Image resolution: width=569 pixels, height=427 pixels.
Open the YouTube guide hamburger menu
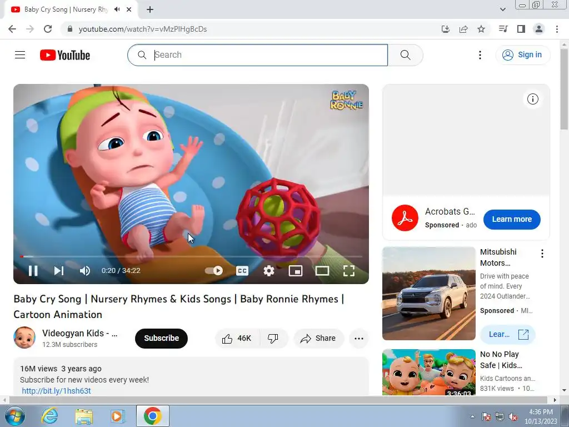coord(20,55)
